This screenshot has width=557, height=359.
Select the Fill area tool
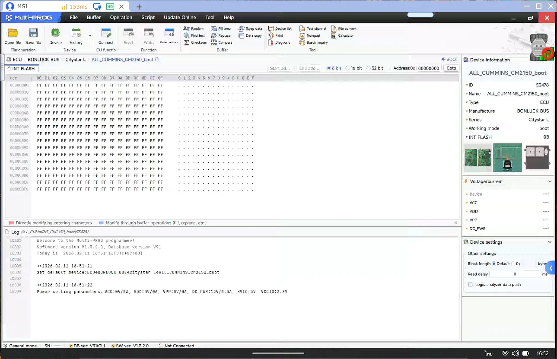coord(221,29)
